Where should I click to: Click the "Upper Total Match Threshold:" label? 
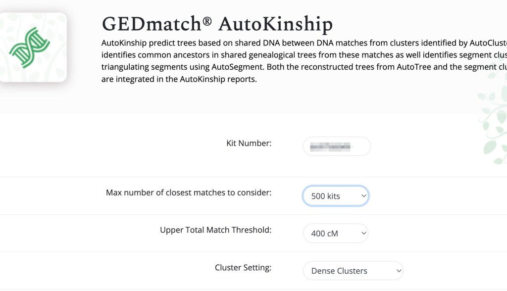[215, 230]
